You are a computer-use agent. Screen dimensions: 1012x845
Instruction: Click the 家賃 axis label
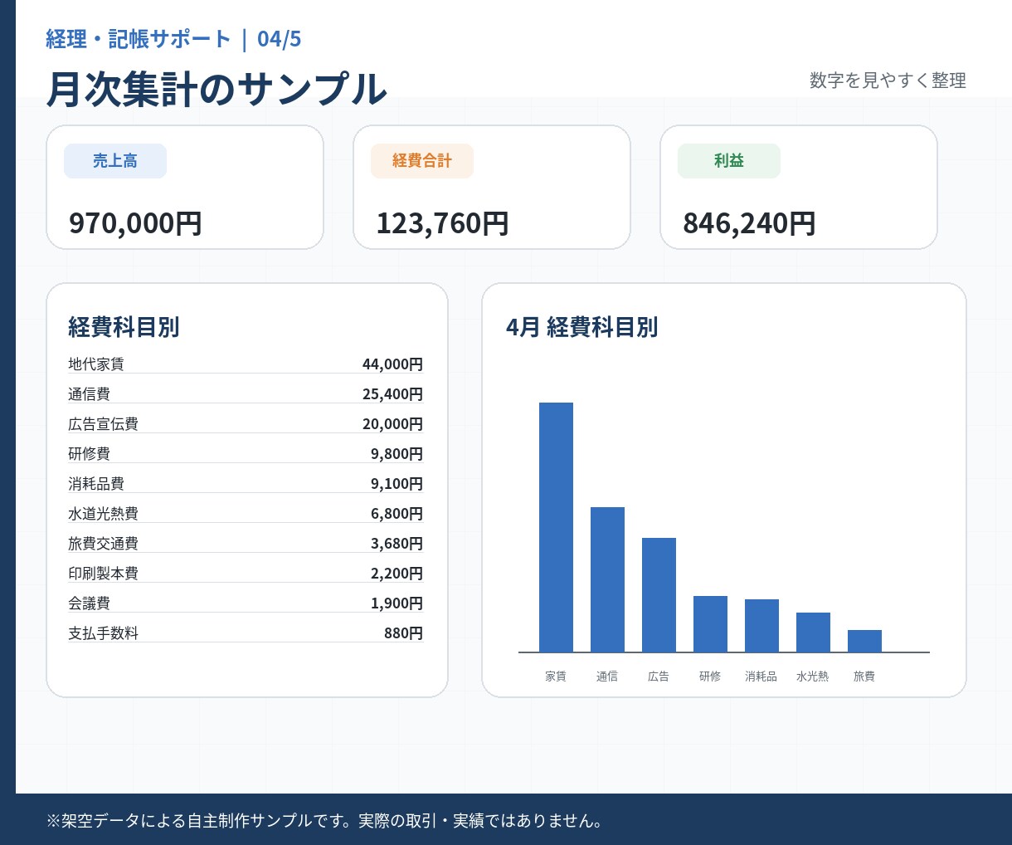coord(556,676)
